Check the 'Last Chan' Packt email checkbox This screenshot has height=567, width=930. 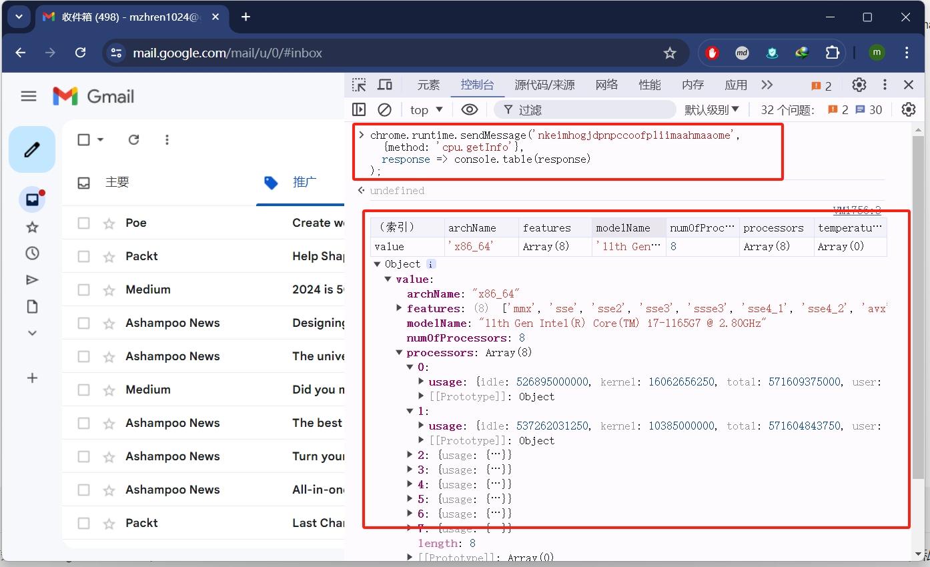click(x=83, y=523)
